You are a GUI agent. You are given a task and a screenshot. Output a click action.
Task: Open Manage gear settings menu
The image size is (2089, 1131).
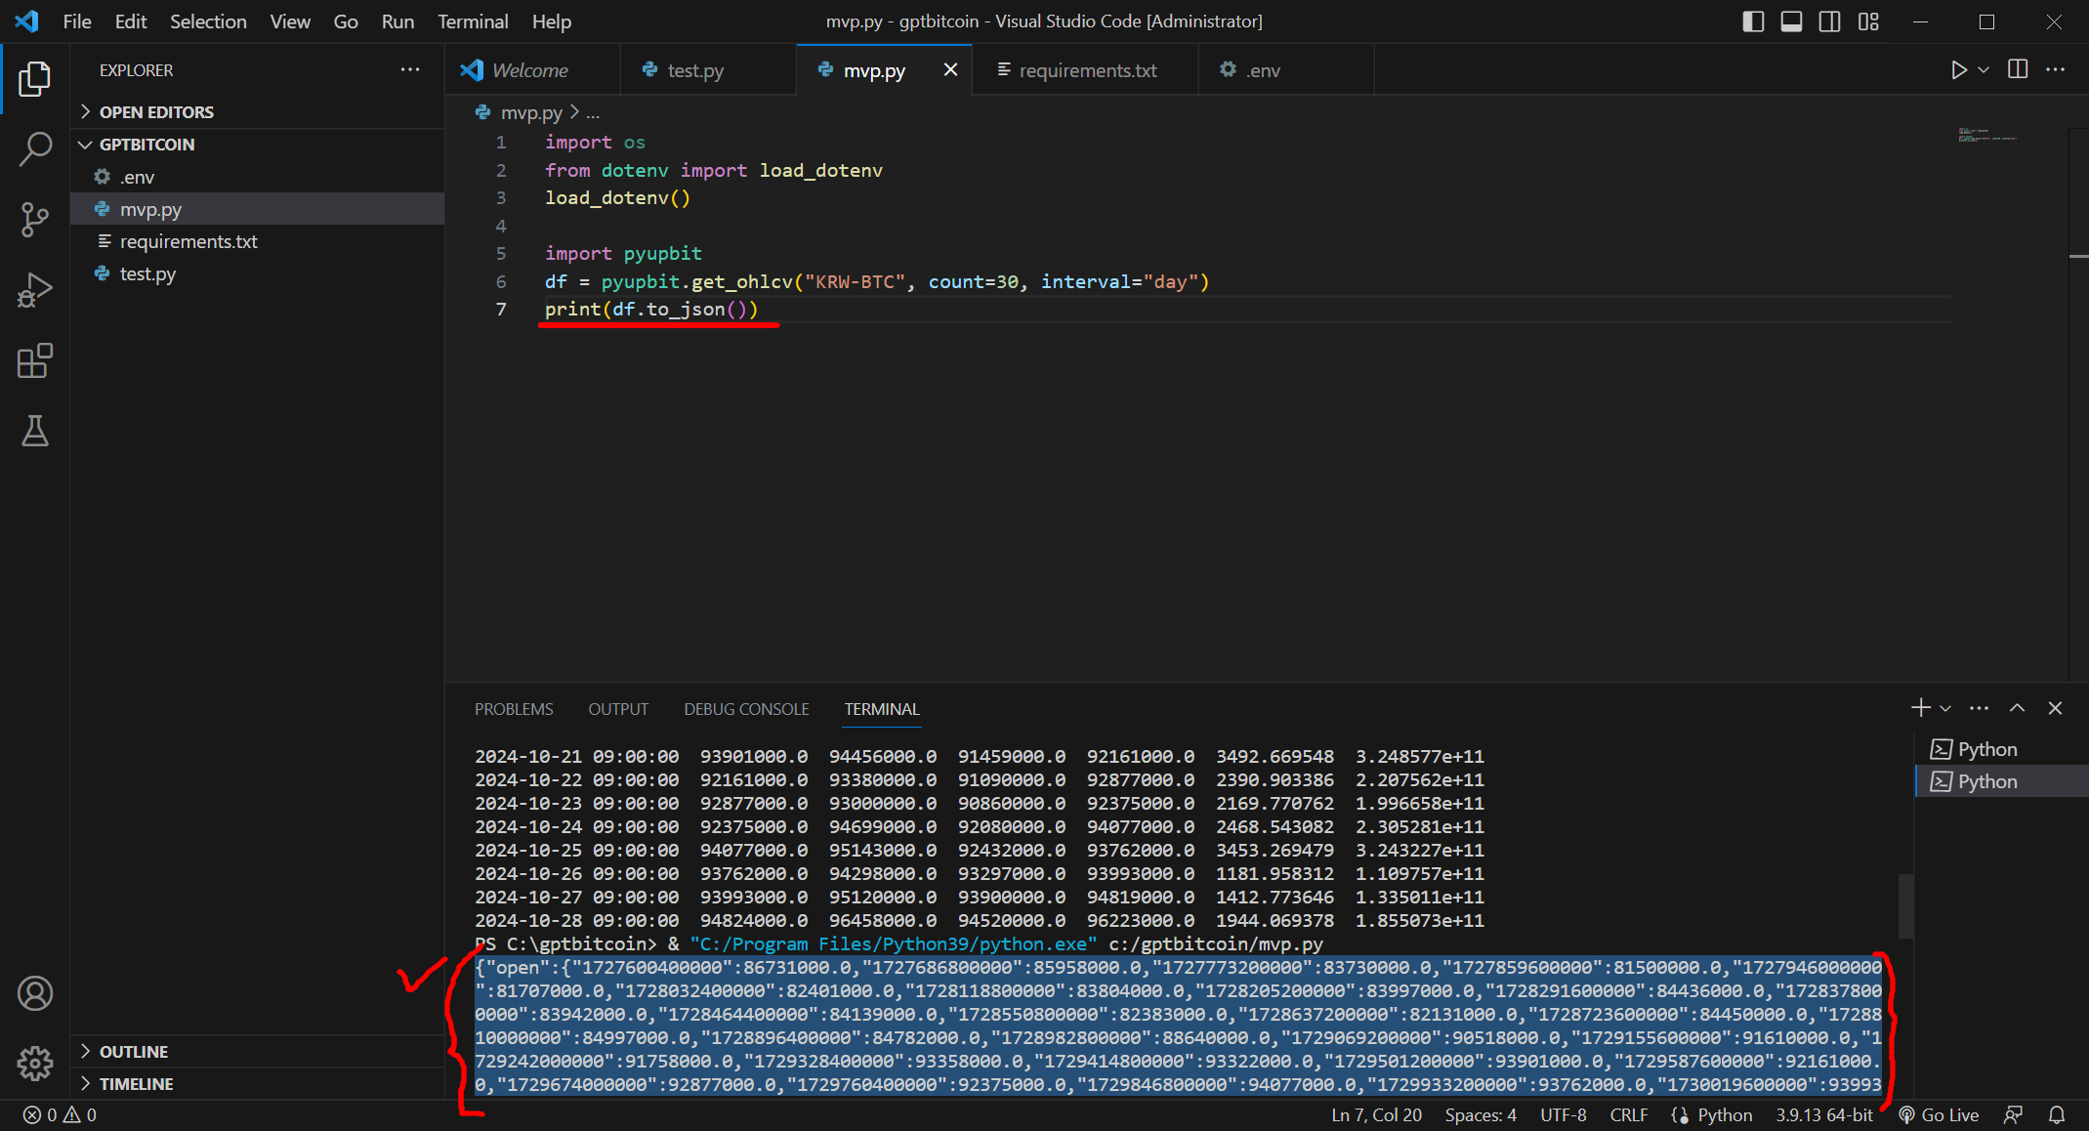coord(35,1063)
